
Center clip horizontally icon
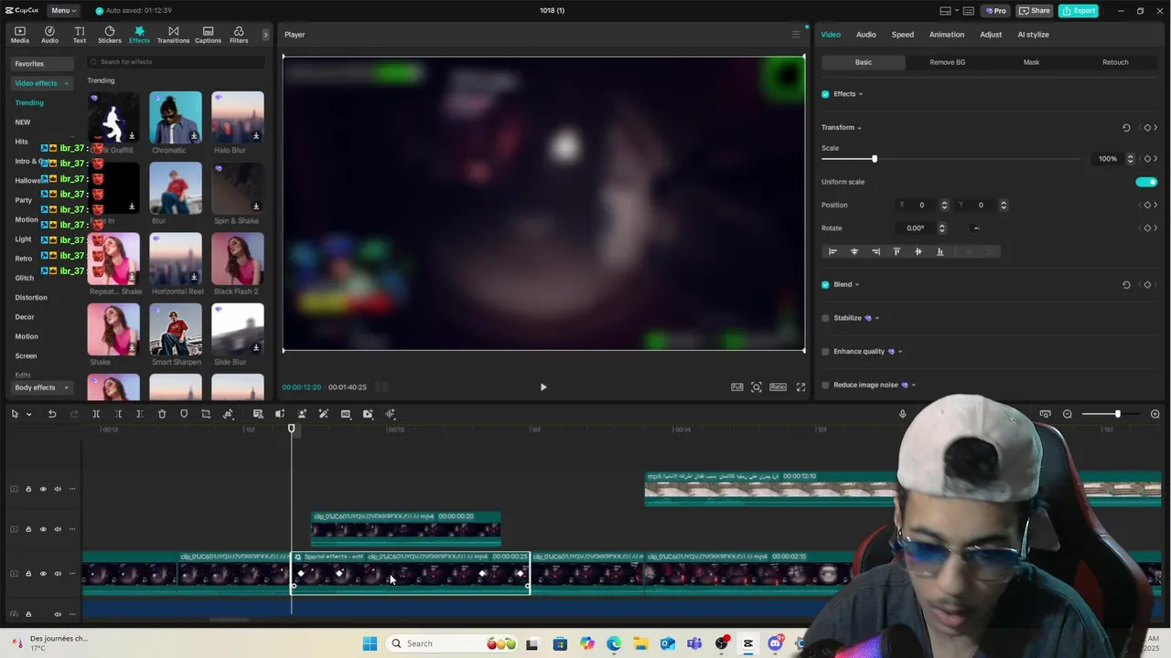(854, 251)
